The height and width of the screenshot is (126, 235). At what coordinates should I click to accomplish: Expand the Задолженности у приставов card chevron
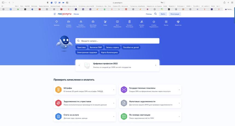point(114,103)
